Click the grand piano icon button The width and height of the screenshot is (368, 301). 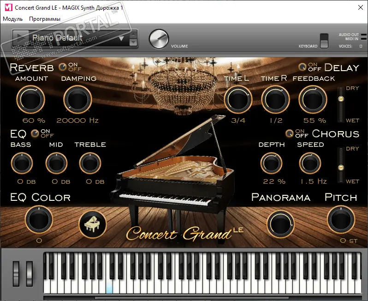[93, 225]
